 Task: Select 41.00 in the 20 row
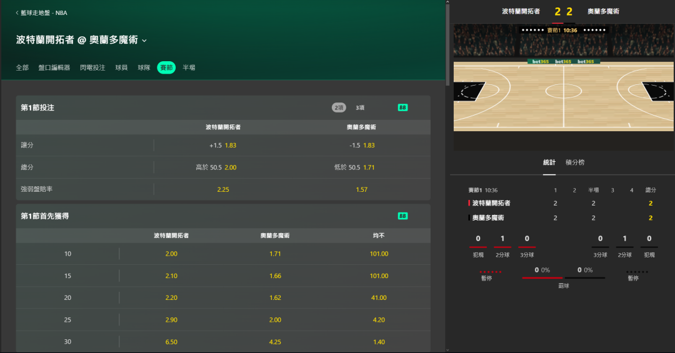[379, 298]
